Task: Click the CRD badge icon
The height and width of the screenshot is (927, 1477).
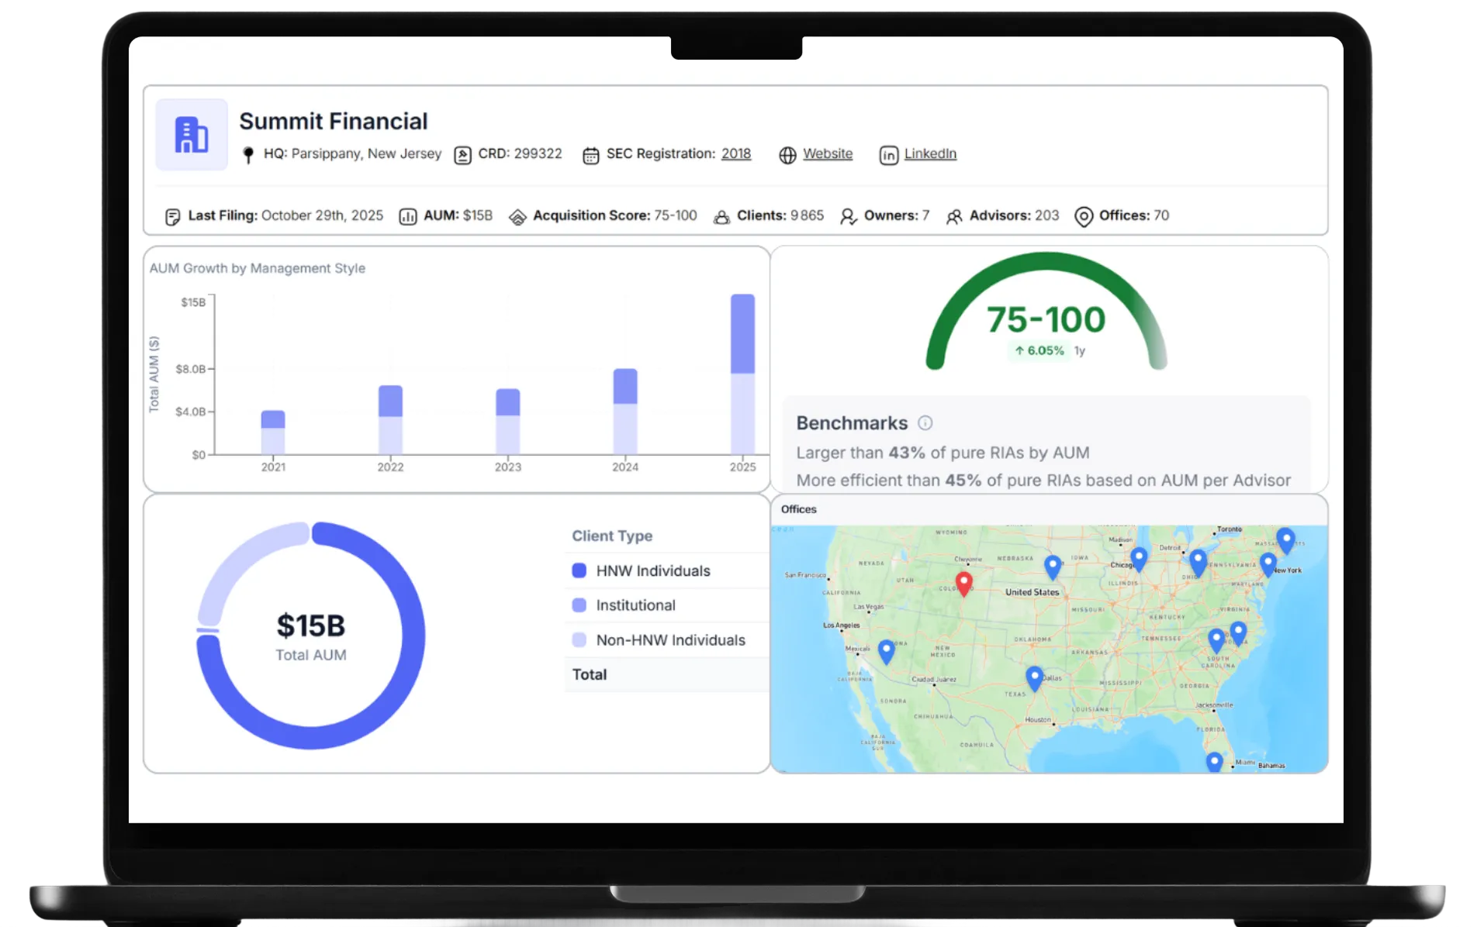Action: 462,155
